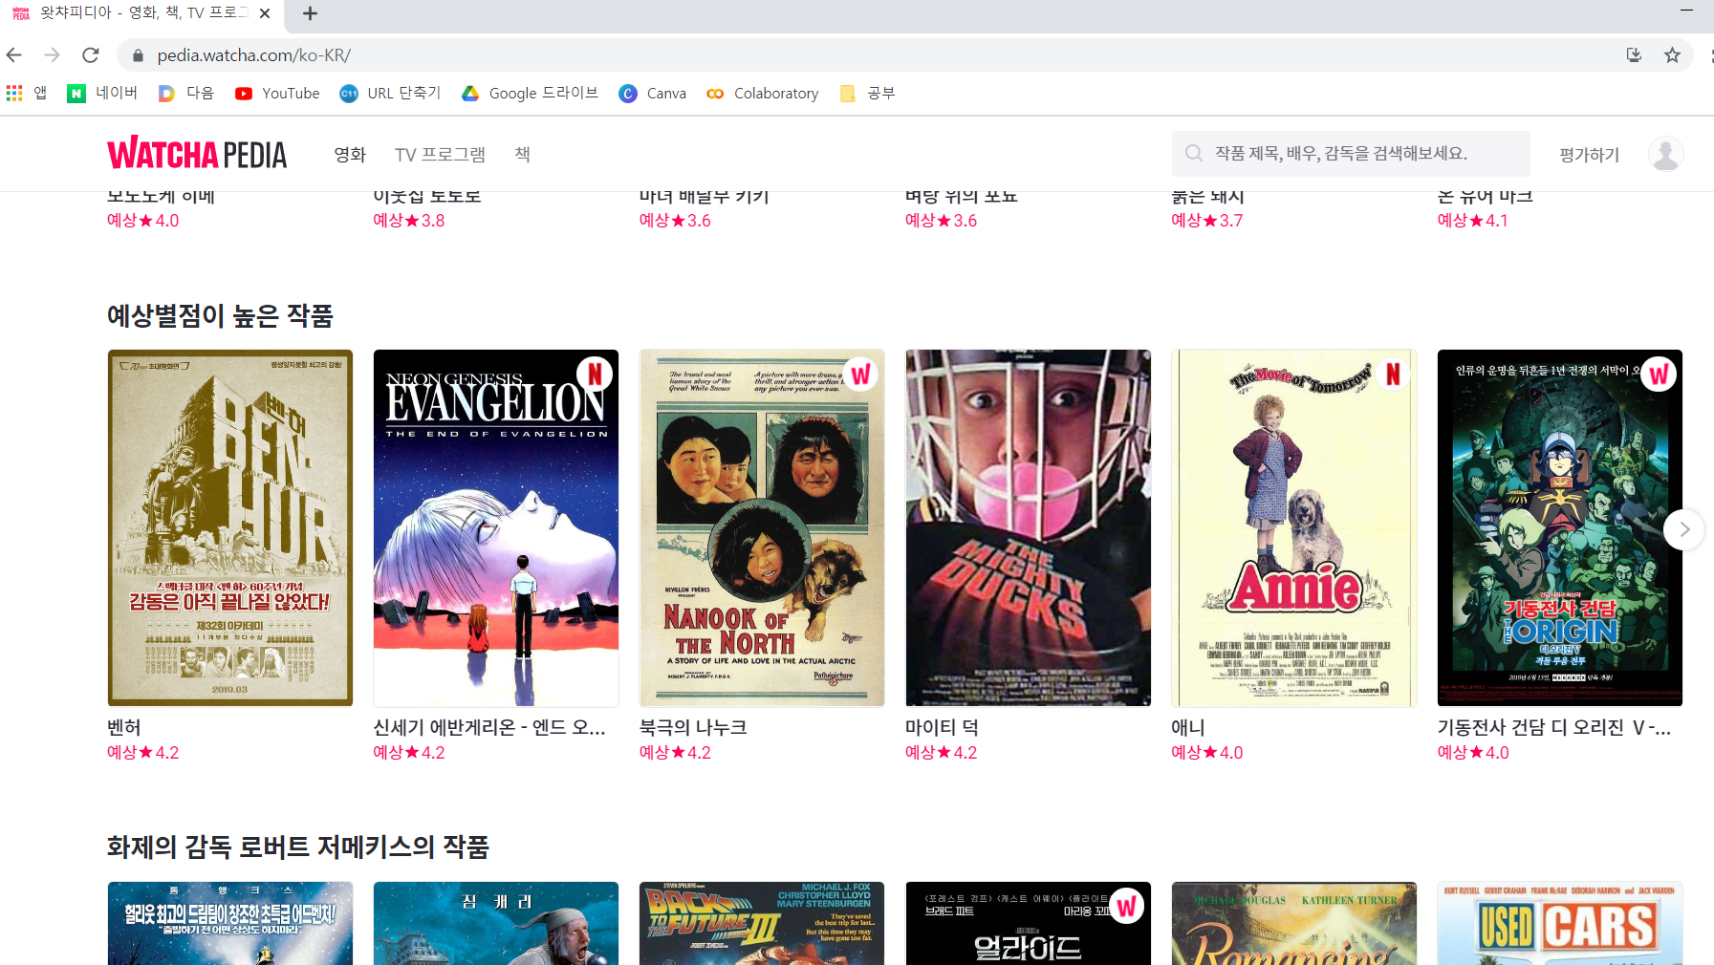Open the 얼라이드 movie poster

(1028, 923)
